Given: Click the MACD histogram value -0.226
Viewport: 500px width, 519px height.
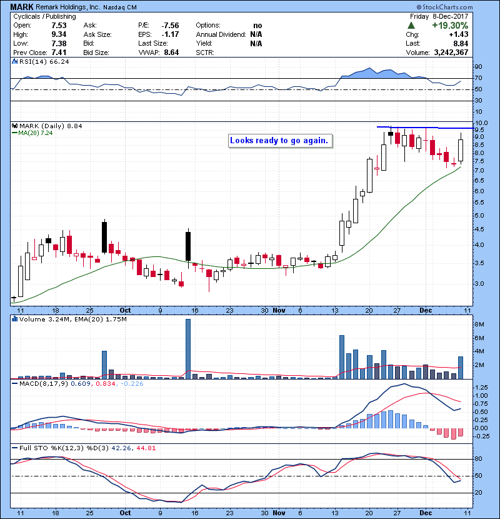Looking at the screenshot, I should 132,384.
